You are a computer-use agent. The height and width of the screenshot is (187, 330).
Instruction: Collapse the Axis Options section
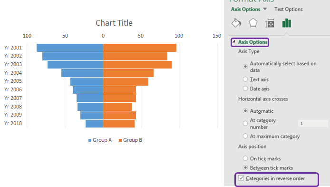coord(234,42)
